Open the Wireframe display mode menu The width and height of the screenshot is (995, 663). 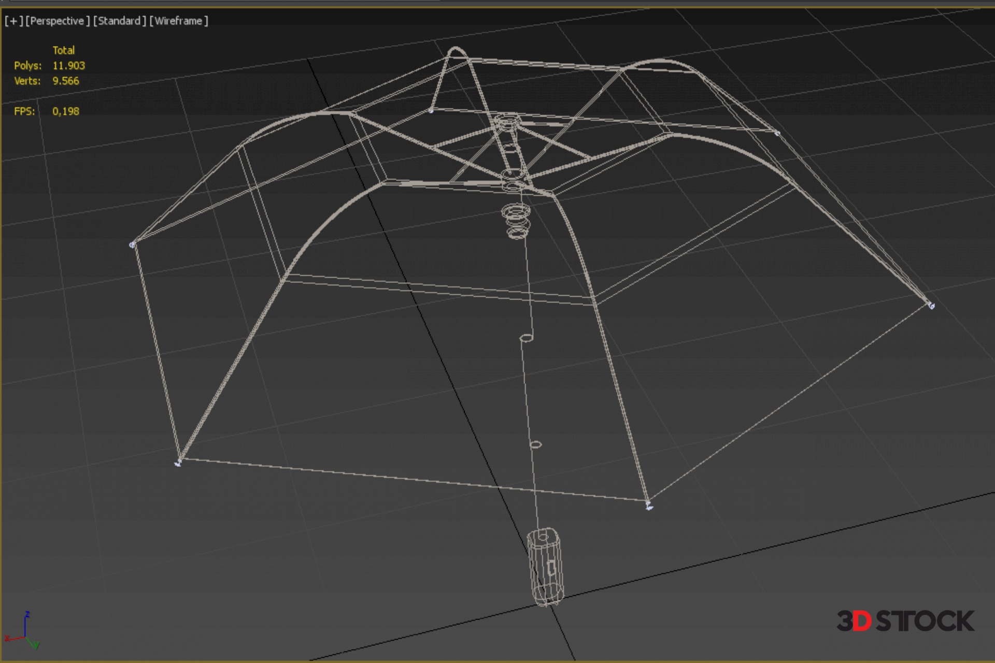(x=179, y=21)
